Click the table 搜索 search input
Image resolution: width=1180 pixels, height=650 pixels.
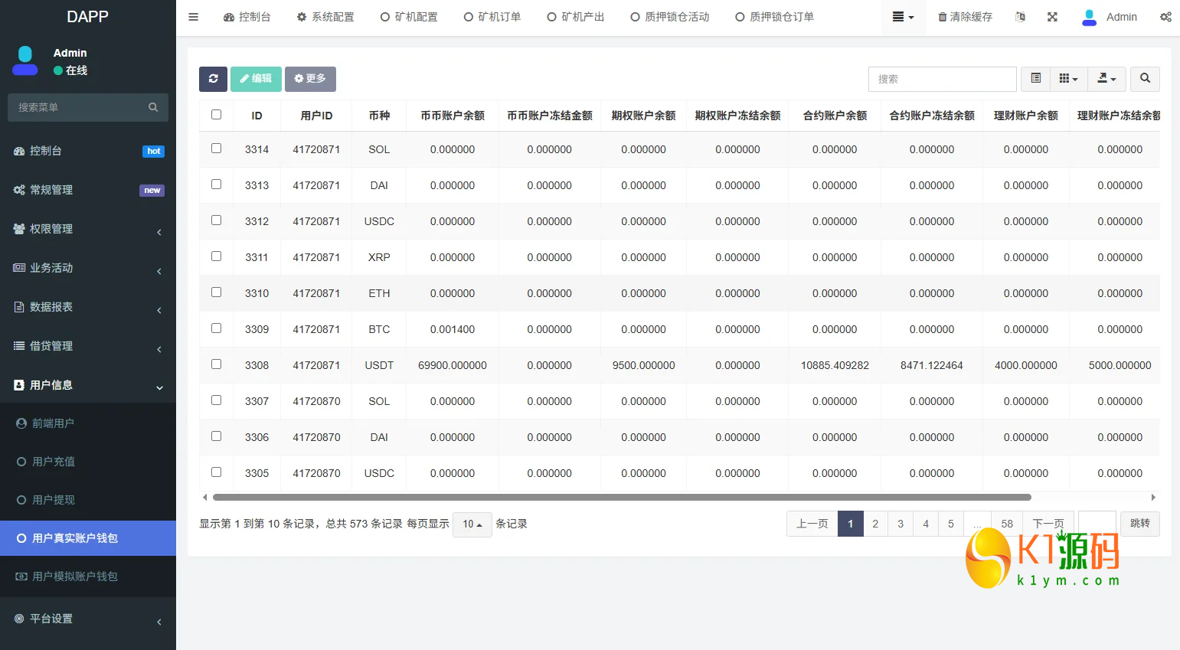point(943,79)
